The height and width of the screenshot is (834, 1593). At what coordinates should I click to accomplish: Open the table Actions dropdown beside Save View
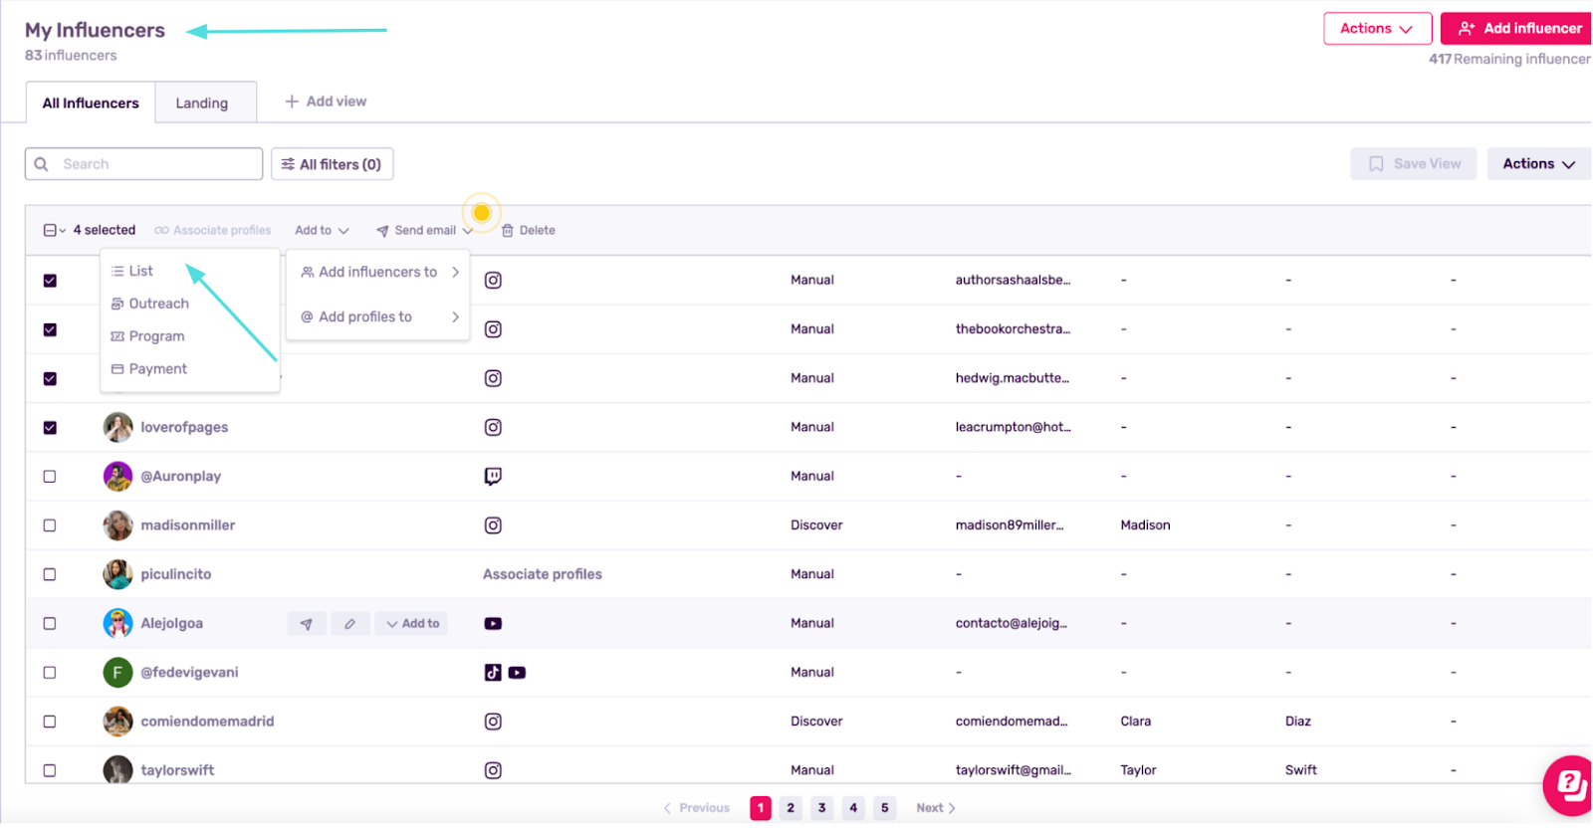pyautogui.click(x=1538, y=164)
